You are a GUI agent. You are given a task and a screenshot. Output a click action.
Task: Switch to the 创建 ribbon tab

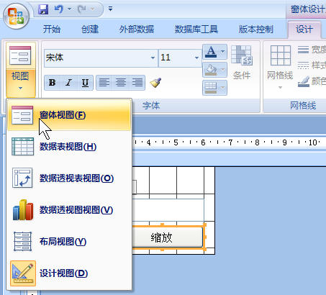pyautogui.click(x=90, y=29)
